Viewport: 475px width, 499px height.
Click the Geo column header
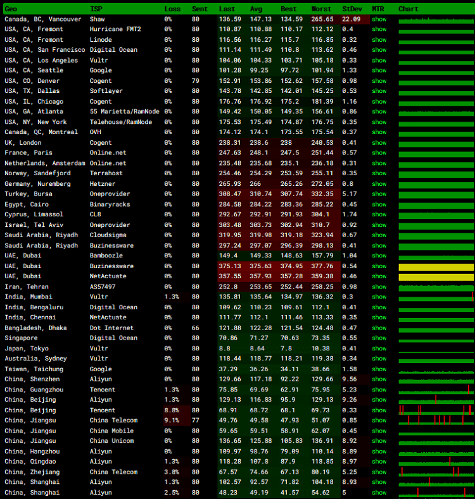coord(11,9)
